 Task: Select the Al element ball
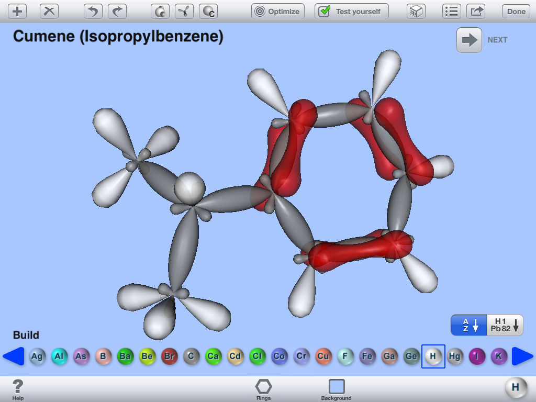pyautogui.click(x=59, y=356)
